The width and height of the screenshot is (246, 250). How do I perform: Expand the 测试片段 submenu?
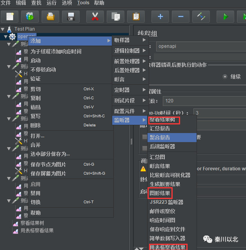(130, 100)
